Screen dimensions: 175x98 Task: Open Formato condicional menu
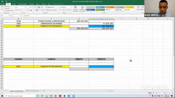click(x=75, y=9)
